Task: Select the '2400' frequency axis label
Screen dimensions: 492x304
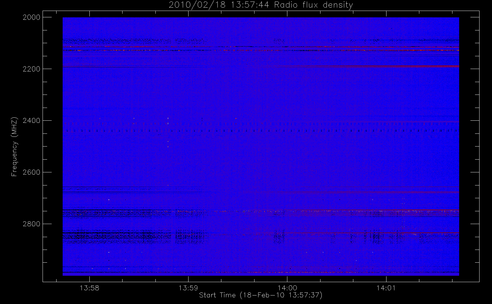Action: [x=32, y=121]
